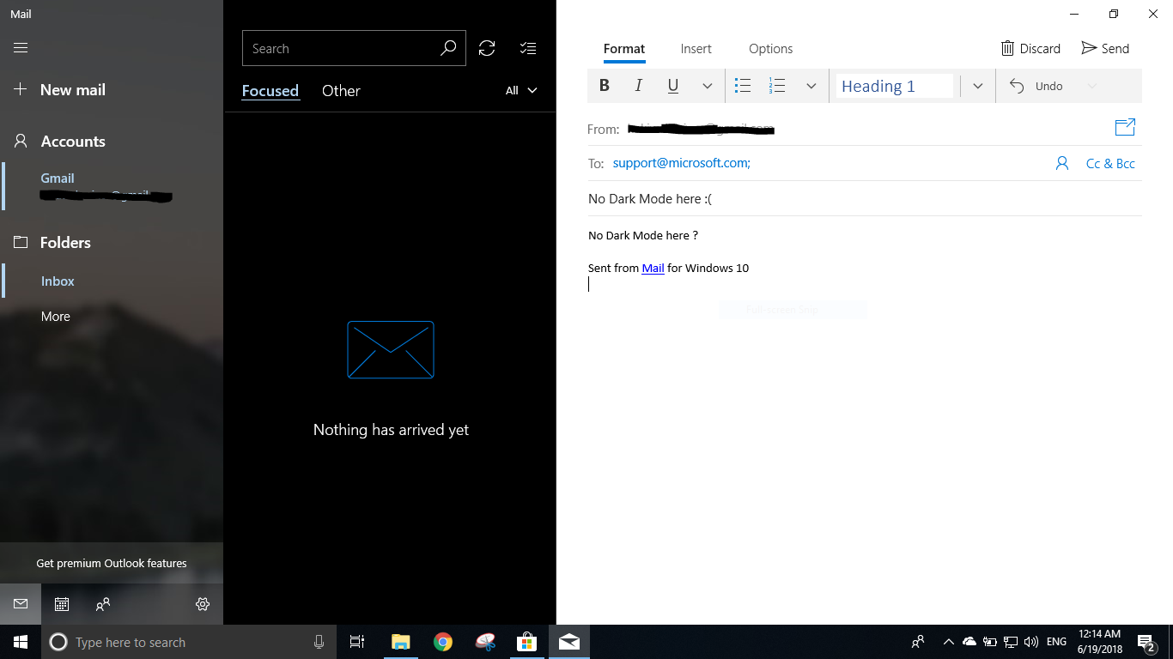The height and width of the screenshot is (659, 1173).
Task: Open the taskbar People icon in tray
Action: [918, 642]
